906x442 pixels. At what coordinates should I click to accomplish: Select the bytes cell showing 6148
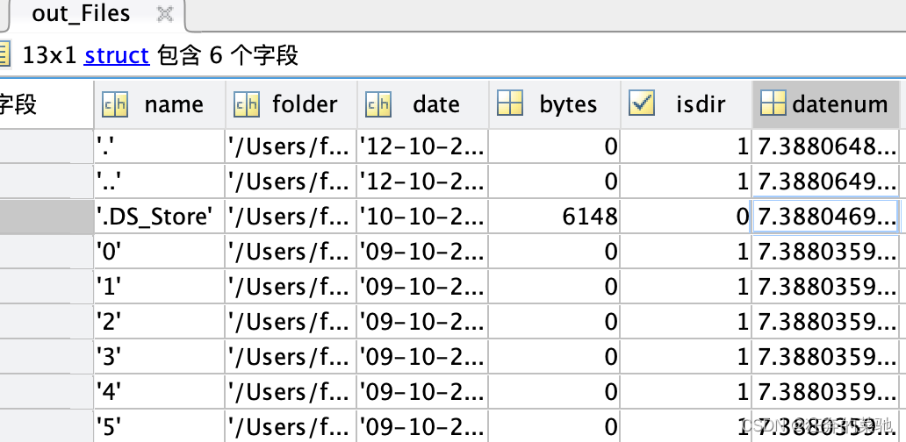pos(554,217)
